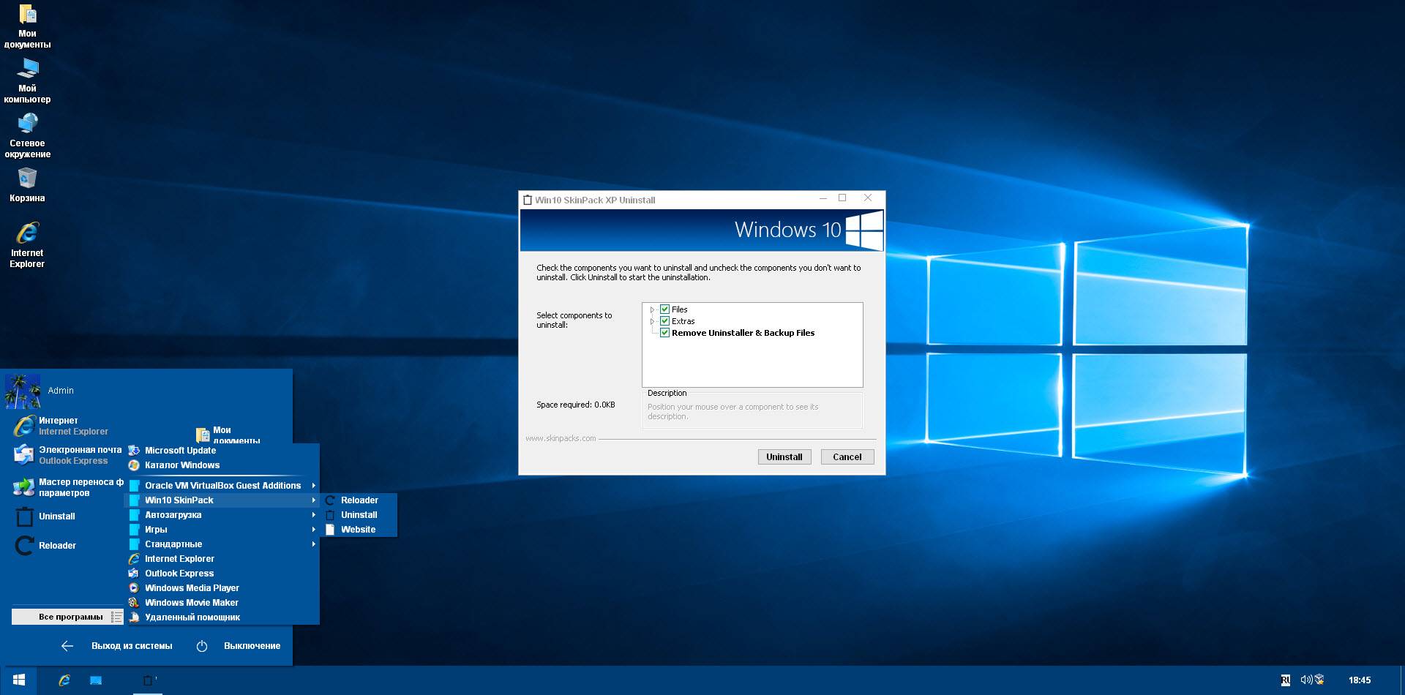Open Мои документы in the Start menu's right column
Image resolution: width=1405 pixels, height=695 pixels.
(x=228, y=435)
